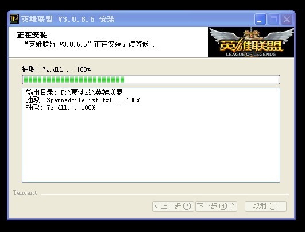The height and width of the screenshot is (232, 305).
Task: Click the disabled maximize button
Action: 273,19
